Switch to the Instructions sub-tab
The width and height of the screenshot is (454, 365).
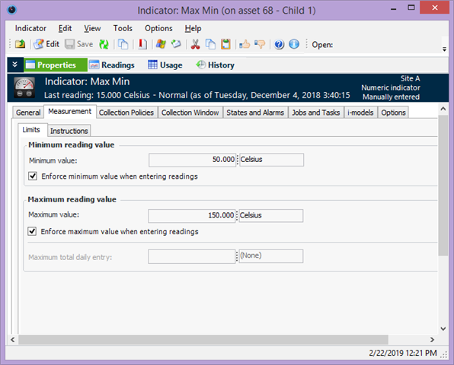(69, 131)
